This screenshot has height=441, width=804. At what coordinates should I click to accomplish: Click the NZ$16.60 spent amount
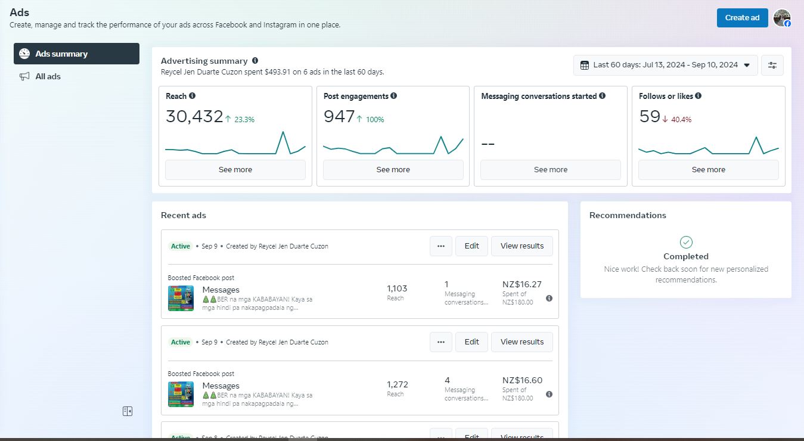tap(523, 380)
